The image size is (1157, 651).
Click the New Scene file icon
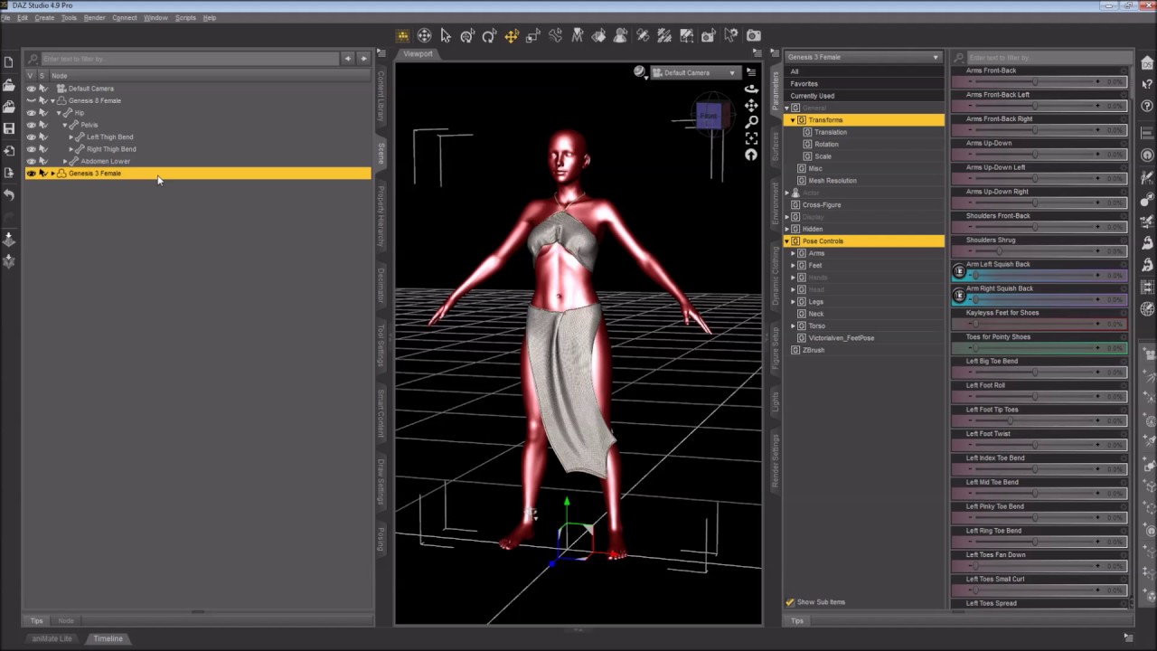(9, 62)
